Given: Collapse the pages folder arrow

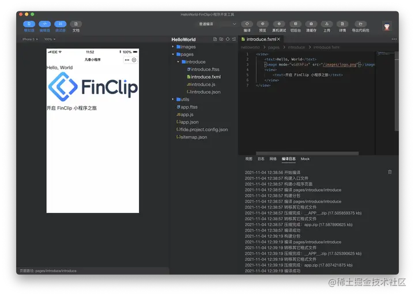Looking at the screenshot, I should 173,54.
